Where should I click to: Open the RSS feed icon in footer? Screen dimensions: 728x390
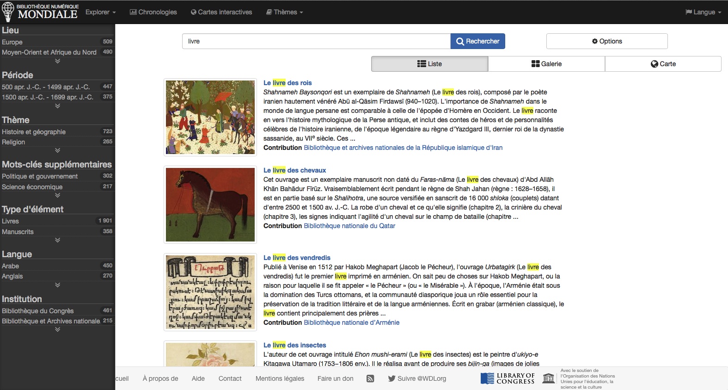pos(370,378)
